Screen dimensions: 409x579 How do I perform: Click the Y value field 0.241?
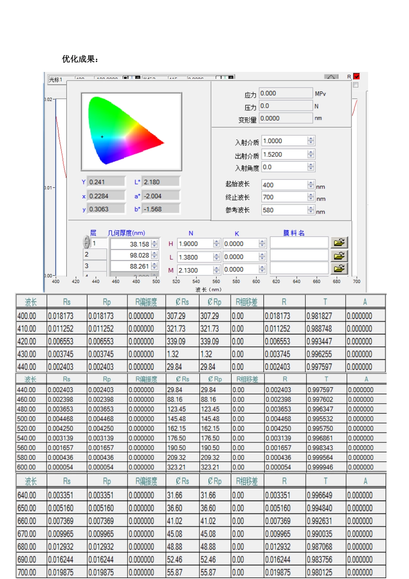(106, 182)
